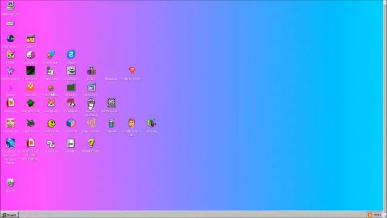Click the orange RSS tray icon
This screenshot has width=387, height=218.
click(370, 216)
